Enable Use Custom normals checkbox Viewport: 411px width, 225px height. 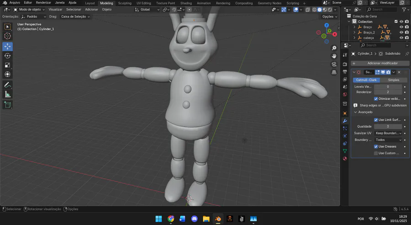pyautogui.click(x=376, y=153)
